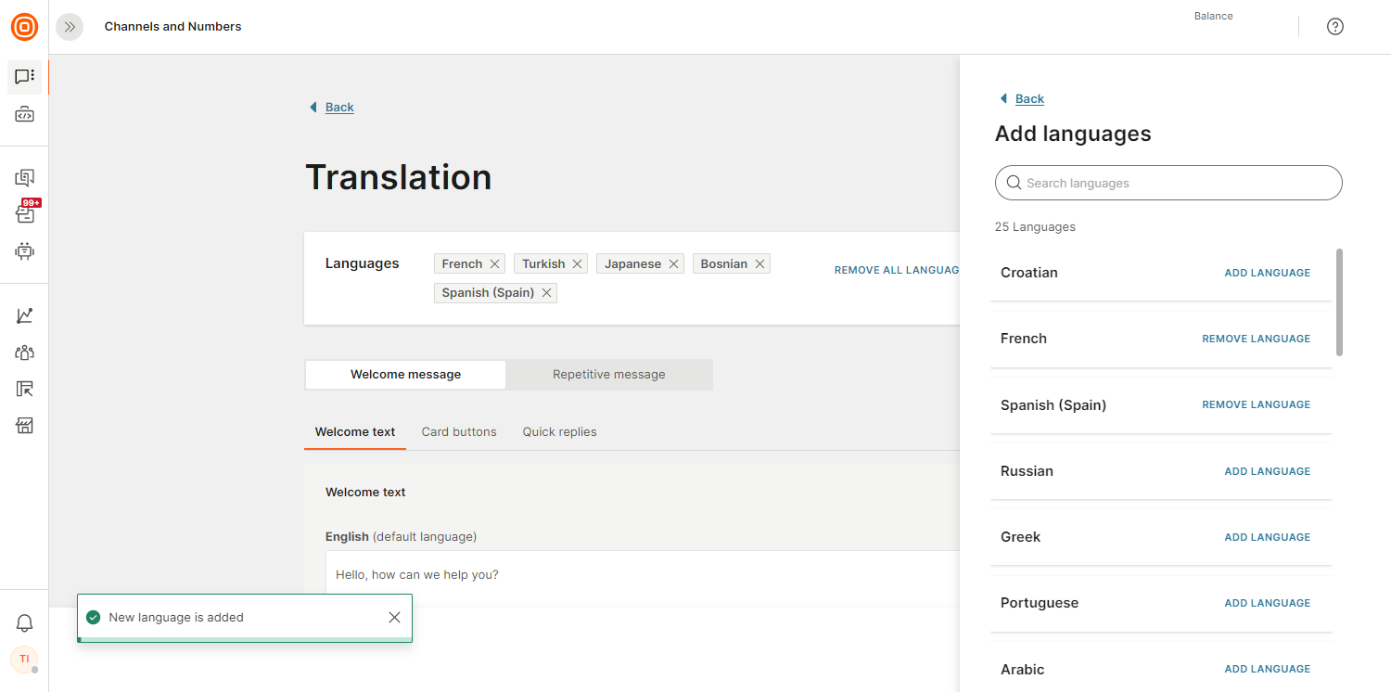Expand the sidebar with double-chevron button
This screenshot has width=1391, height=692.
[70, 27]
